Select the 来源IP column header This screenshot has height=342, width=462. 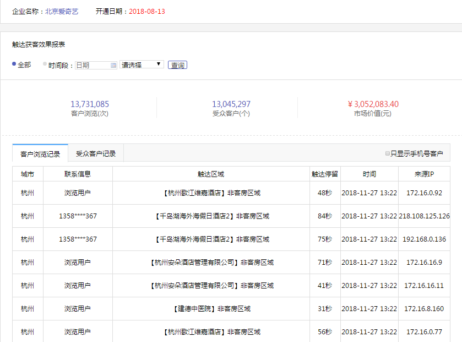point(422,173)
